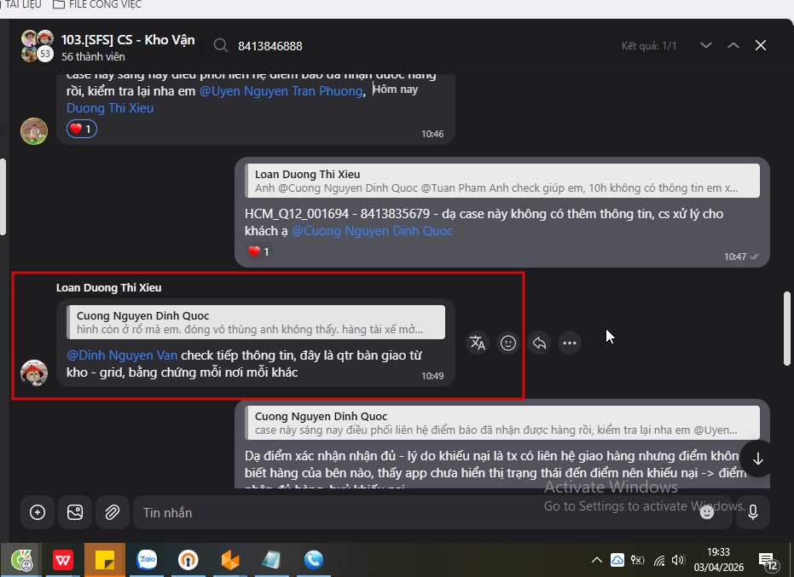
Task: Open the orange ring app in taskbar
Action: point(188,560)
